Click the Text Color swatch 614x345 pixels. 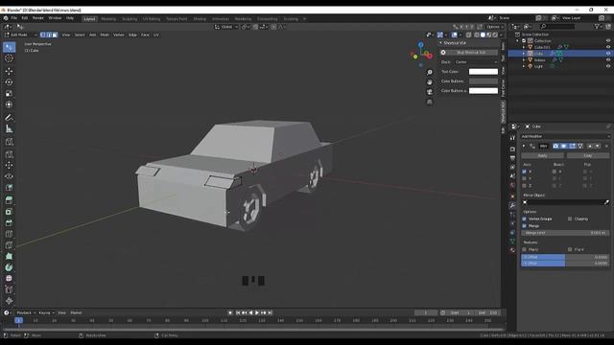484,72
